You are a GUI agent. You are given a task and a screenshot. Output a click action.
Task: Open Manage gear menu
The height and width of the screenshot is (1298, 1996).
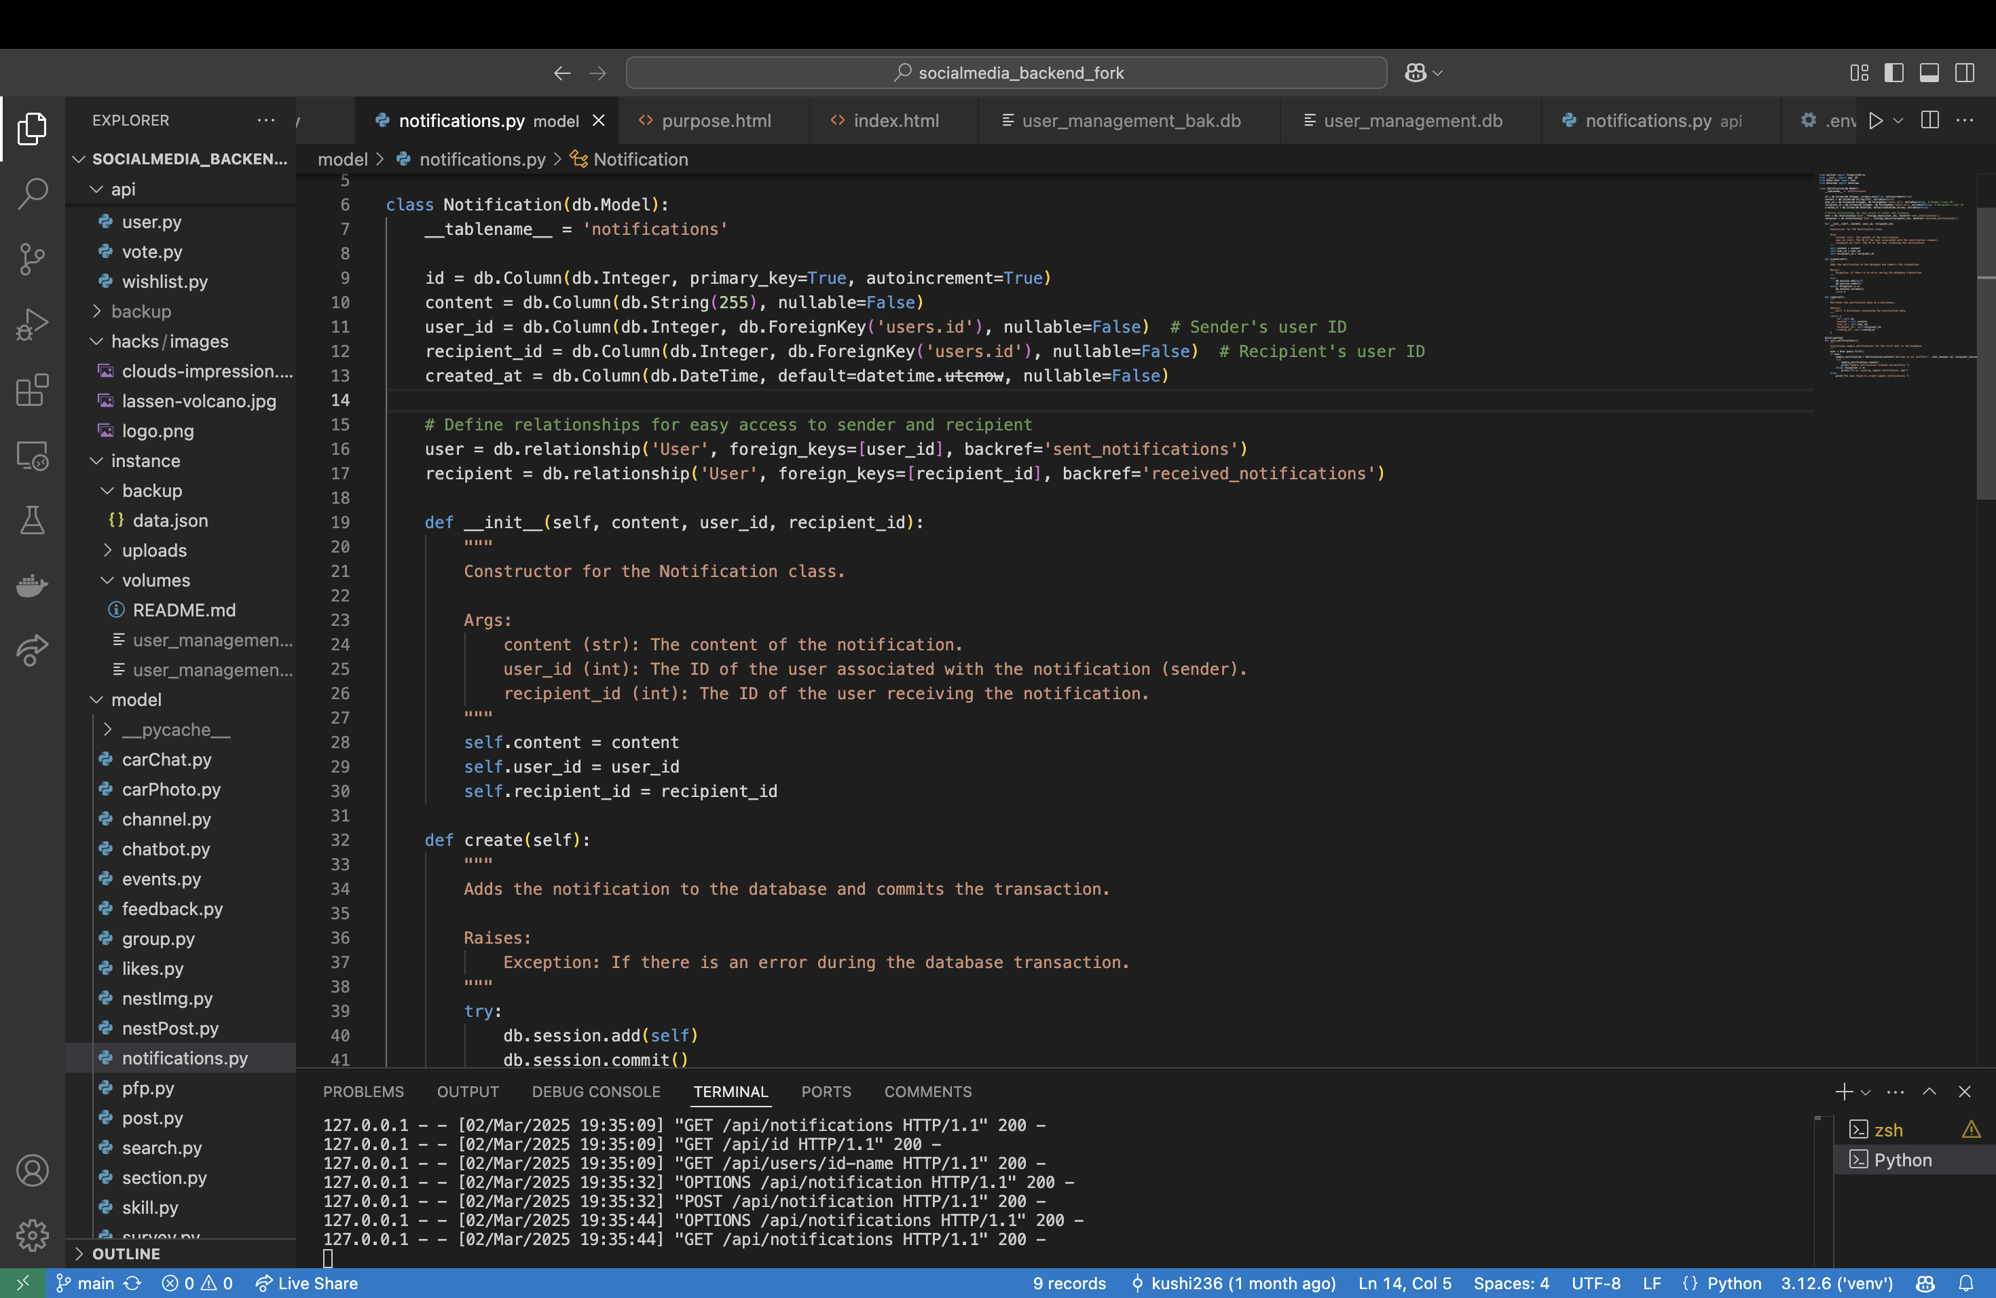[x=32, y=1235]
